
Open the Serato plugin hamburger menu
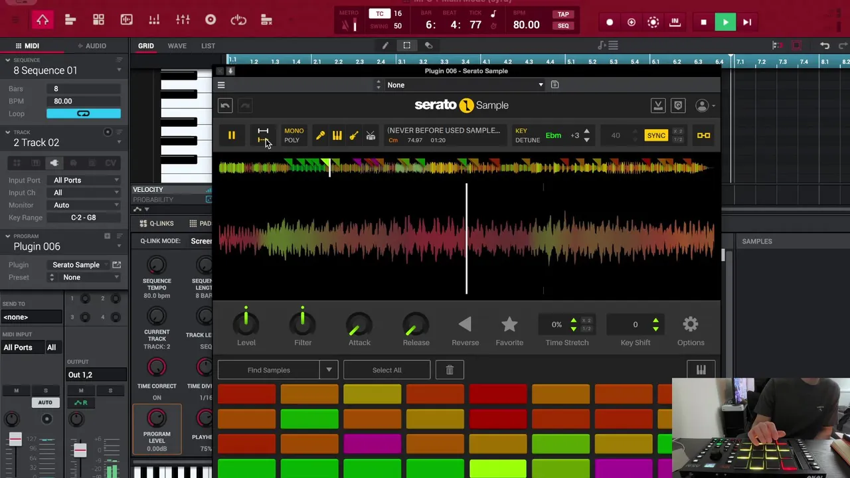tap(221, 85)
